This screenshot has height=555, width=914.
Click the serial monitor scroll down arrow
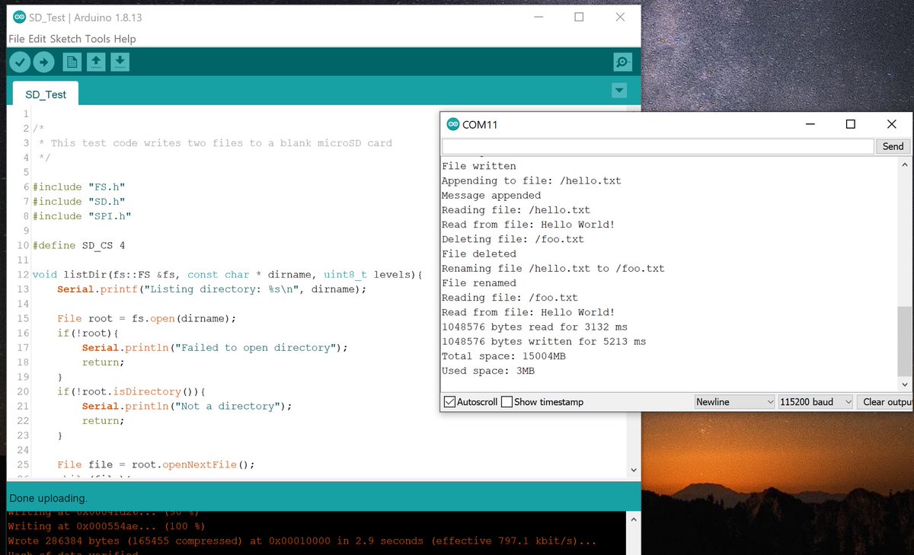(904, 384)
